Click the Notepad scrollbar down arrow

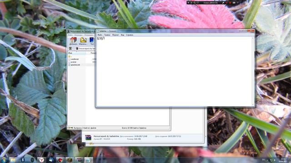click(x=253, y=105)
